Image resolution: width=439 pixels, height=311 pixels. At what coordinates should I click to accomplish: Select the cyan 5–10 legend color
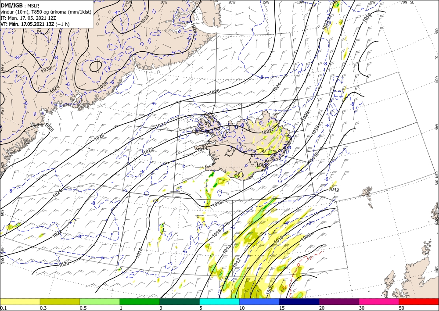pos(219,301)
